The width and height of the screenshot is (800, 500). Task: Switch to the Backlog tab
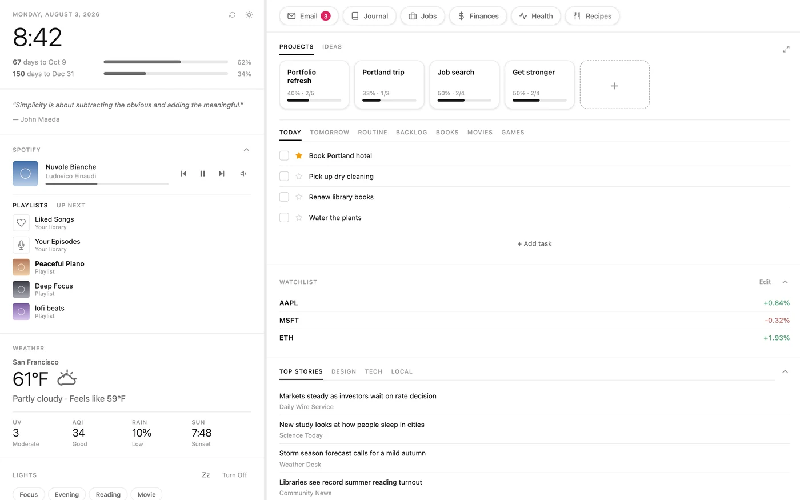(411, 133)
